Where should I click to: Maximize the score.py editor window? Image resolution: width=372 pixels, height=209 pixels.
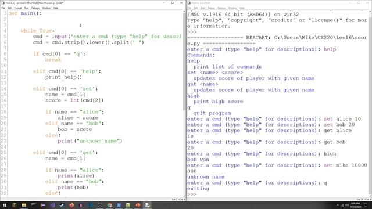pyautogui.click(x=173, y=3)
